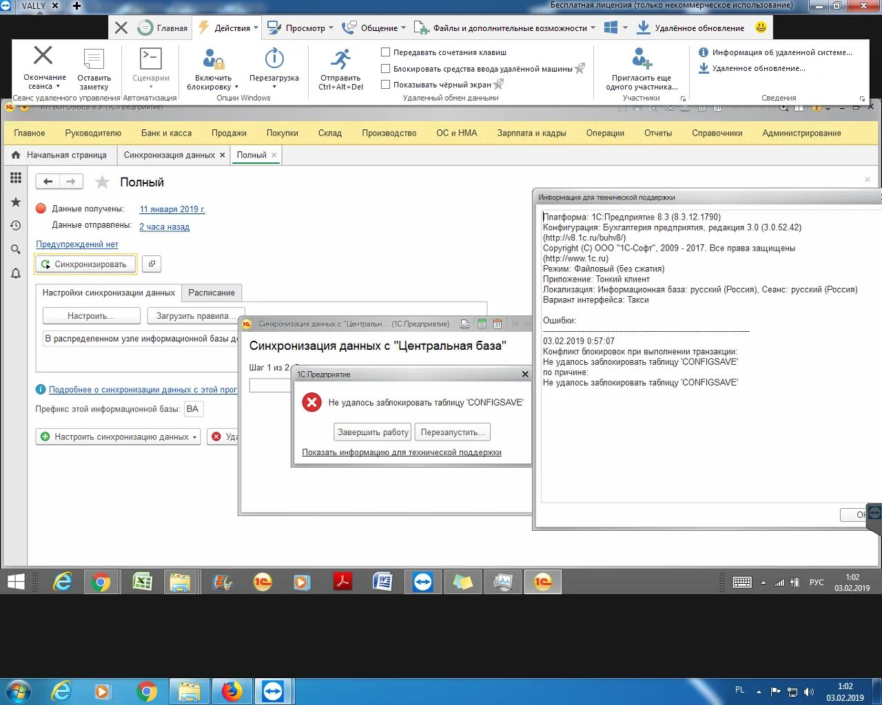Open the Notifications bell in the 1C sidebar
882x705 pixels.
tap(16, 273)
